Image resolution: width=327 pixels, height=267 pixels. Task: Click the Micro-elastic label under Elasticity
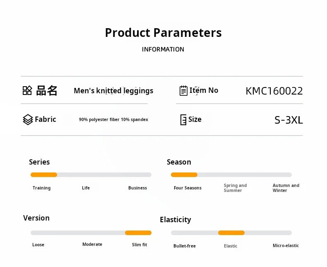tap(286, 246)
